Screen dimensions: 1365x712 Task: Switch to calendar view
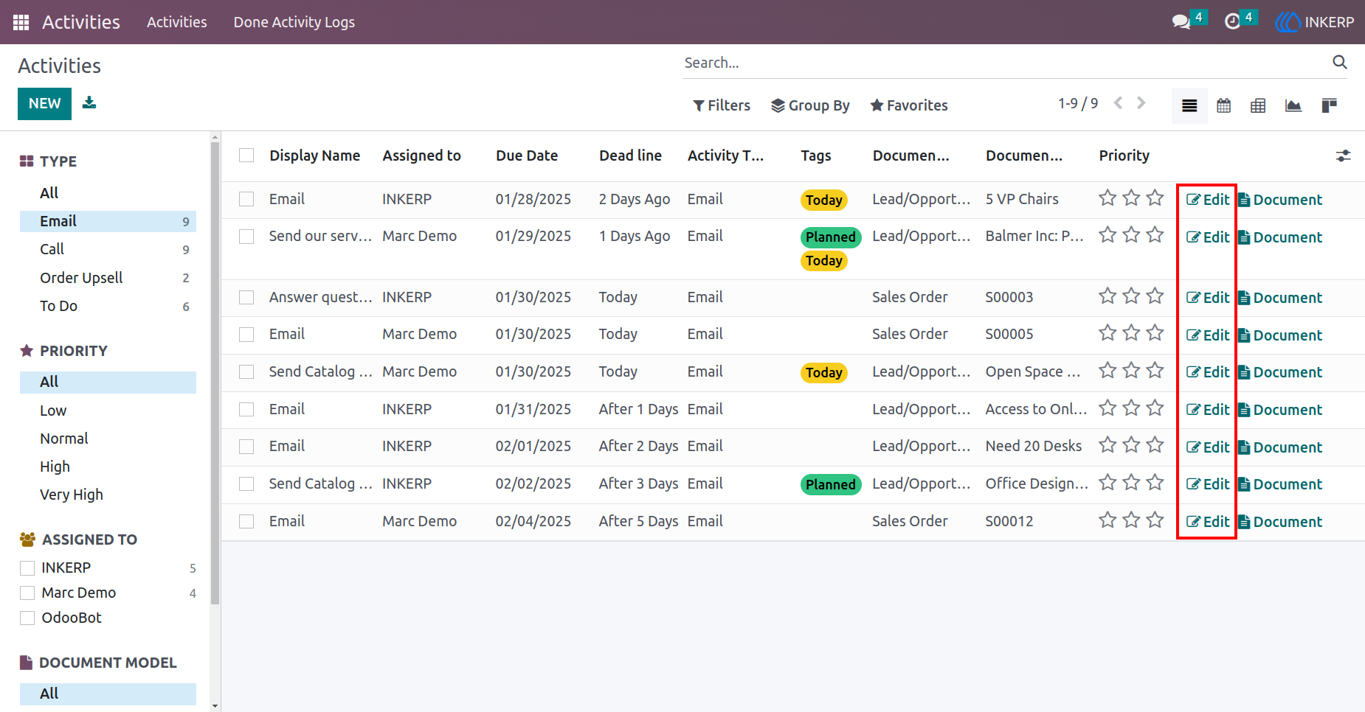[1223, 105]
